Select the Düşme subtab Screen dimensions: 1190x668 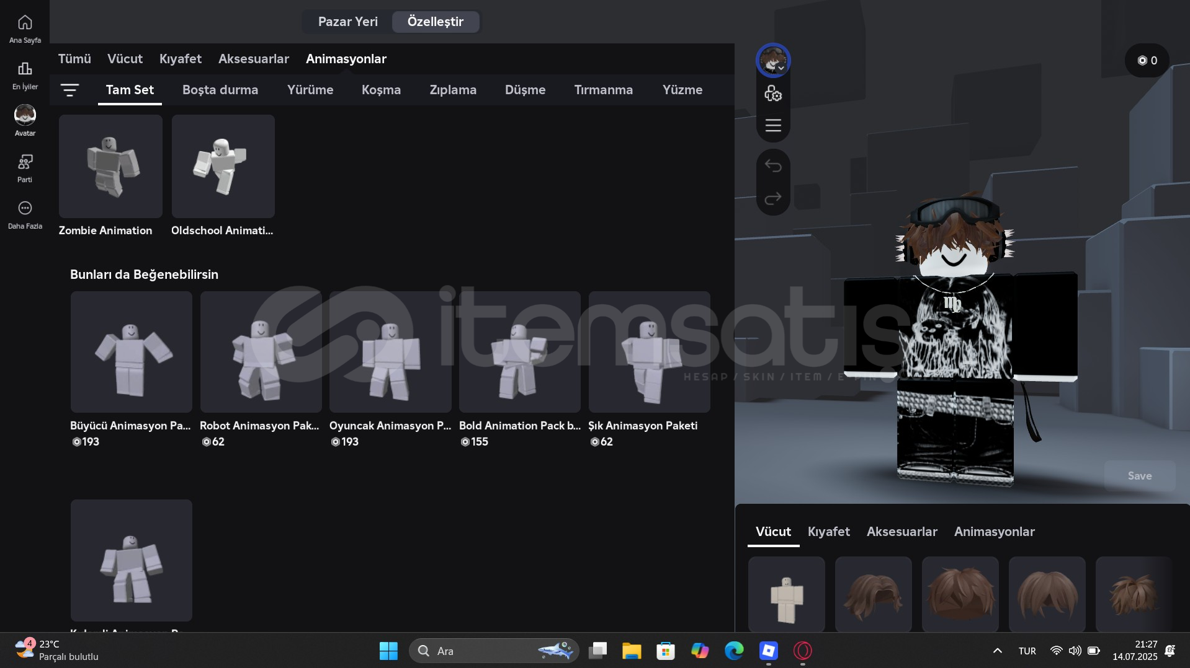(x=525, y=90)
